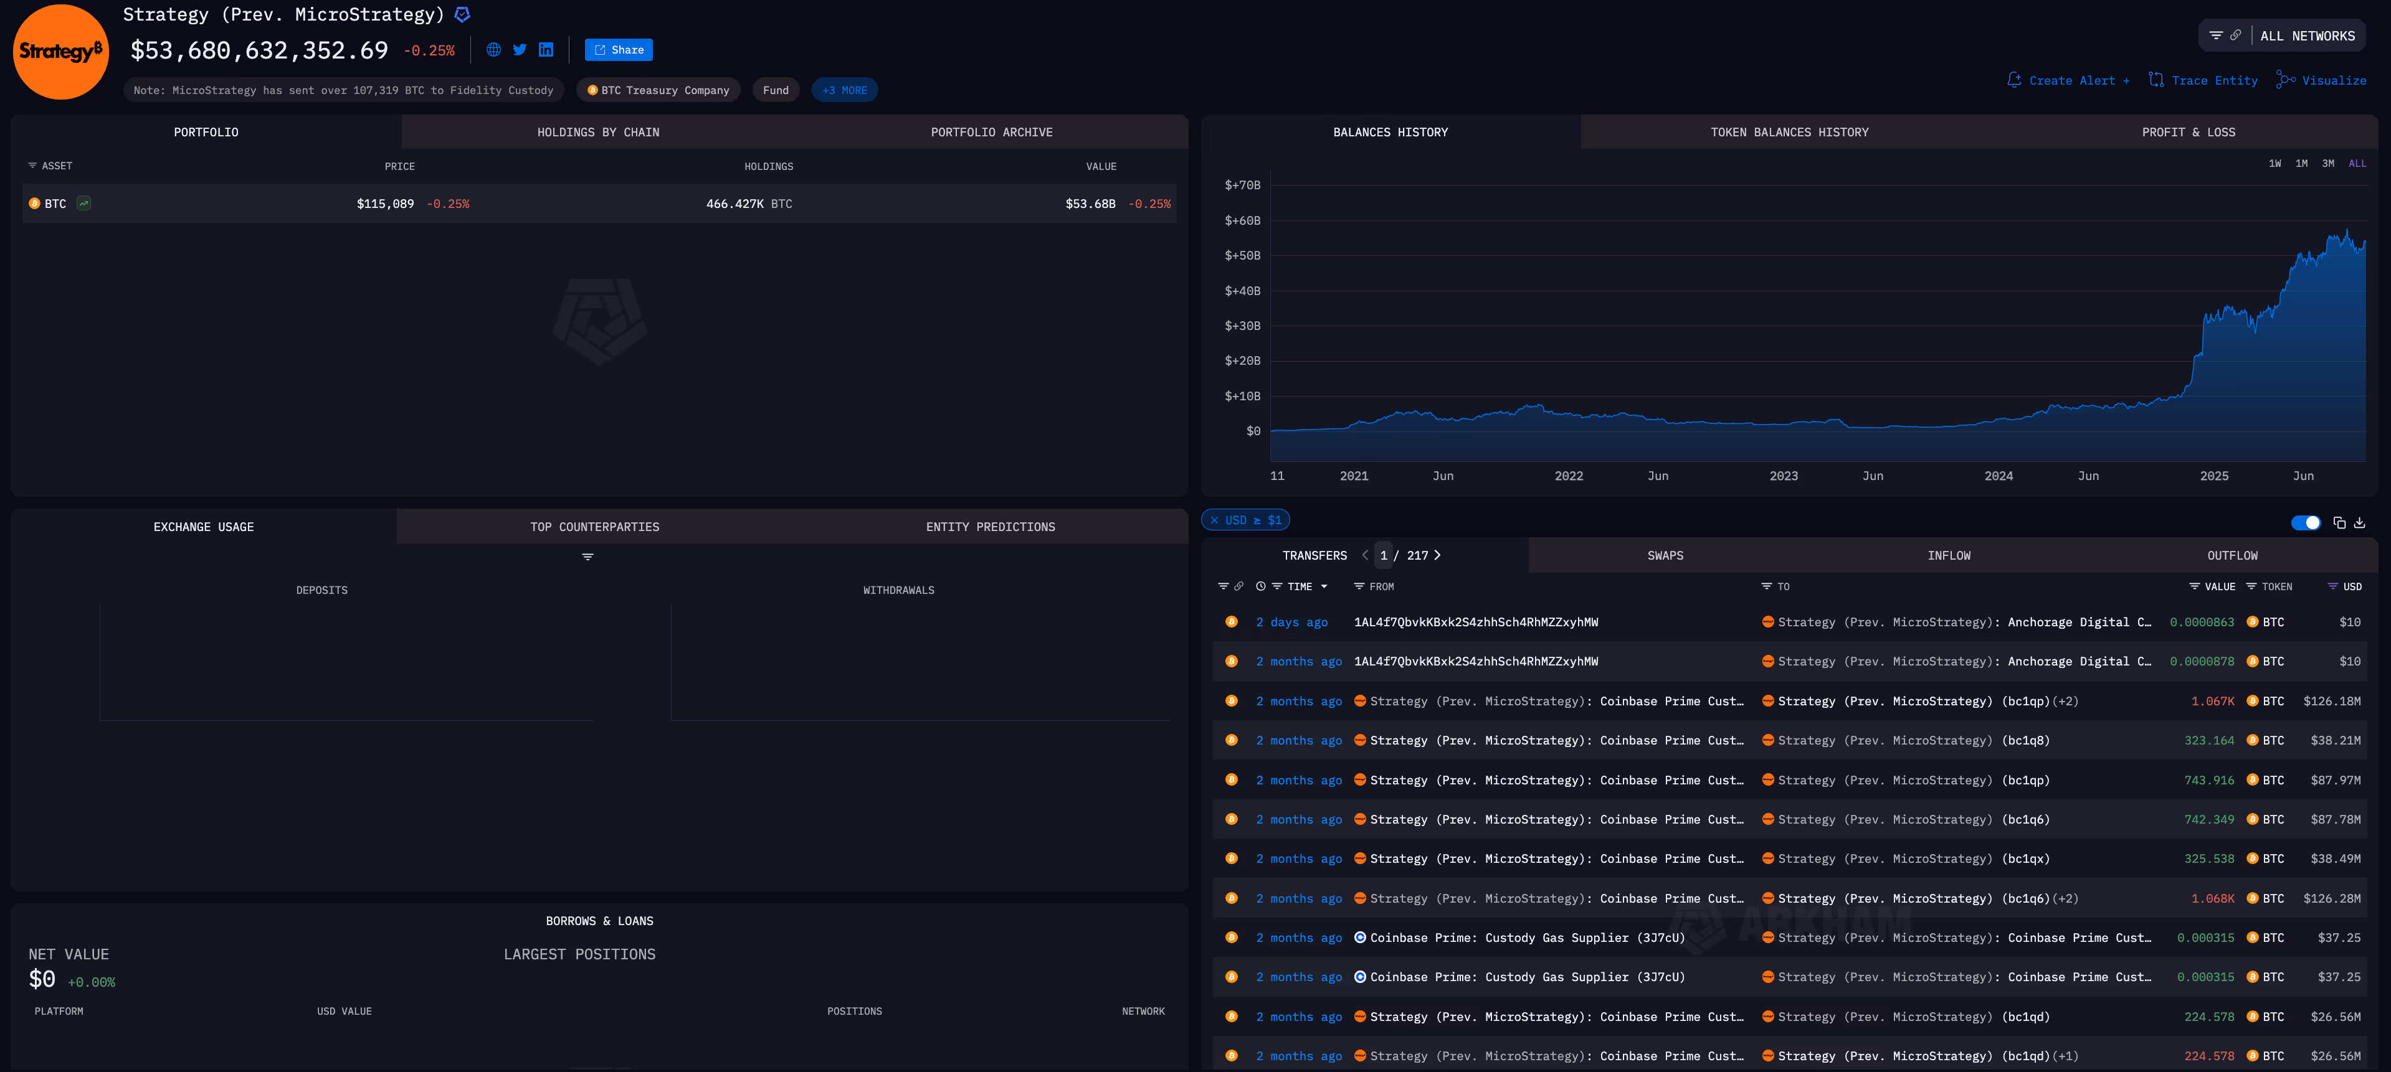This screenshot has width=2391, height=1072.
Task: Switch to the TOP COUNTERPARTIES tab
Action: coord(595,526)
